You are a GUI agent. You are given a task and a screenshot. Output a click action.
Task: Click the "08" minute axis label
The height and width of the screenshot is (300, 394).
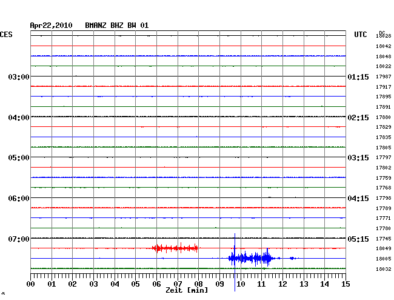pyautogui.click(x=198, y=284)
